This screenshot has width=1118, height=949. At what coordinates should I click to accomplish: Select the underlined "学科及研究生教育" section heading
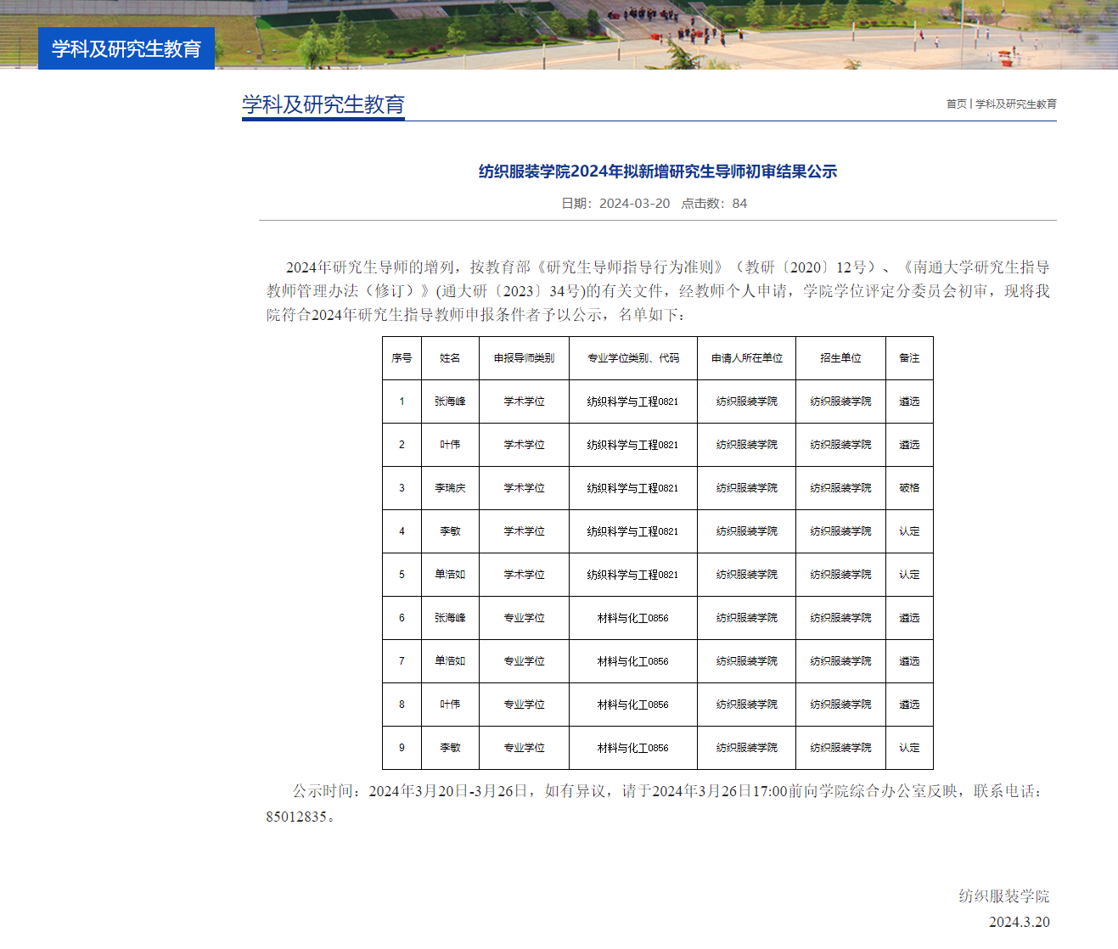point(323,104)
